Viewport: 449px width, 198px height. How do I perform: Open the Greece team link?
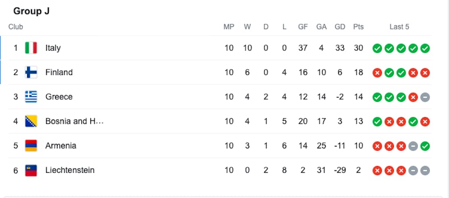[x=59, y=97]
